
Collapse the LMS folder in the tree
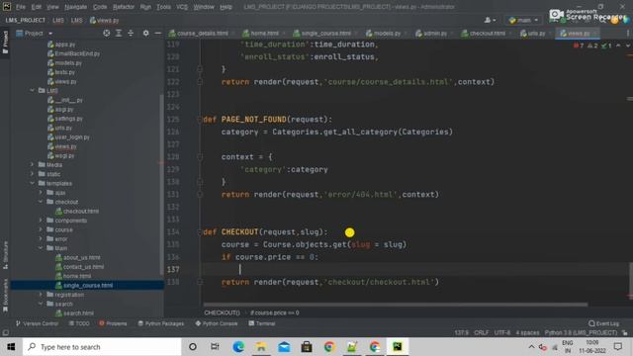pyautogui.click(x=33, y=90)
